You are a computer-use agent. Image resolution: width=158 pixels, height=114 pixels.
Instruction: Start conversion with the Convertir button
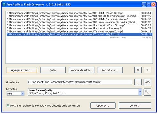click(135, 105)
